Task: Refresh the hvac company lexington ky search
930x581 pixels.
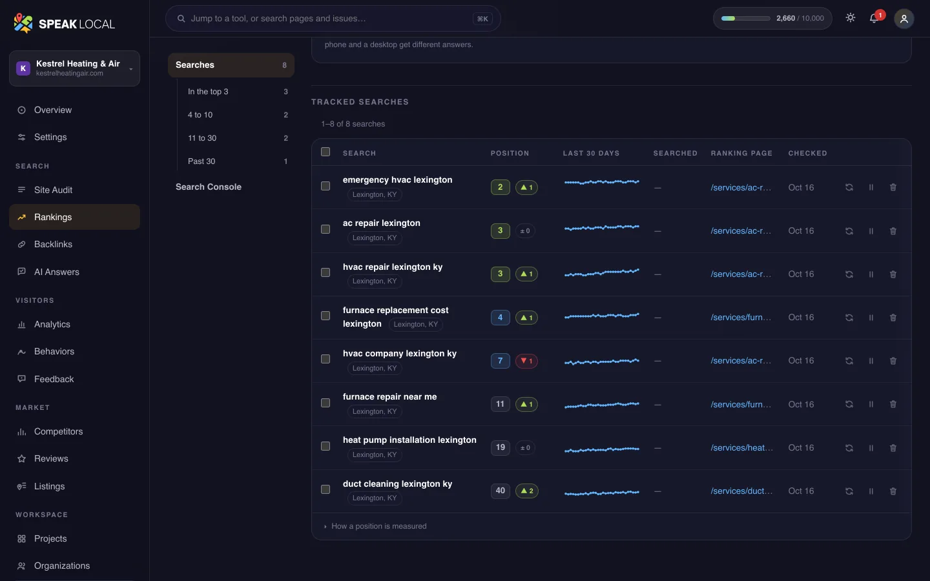Action: [849, 360]
